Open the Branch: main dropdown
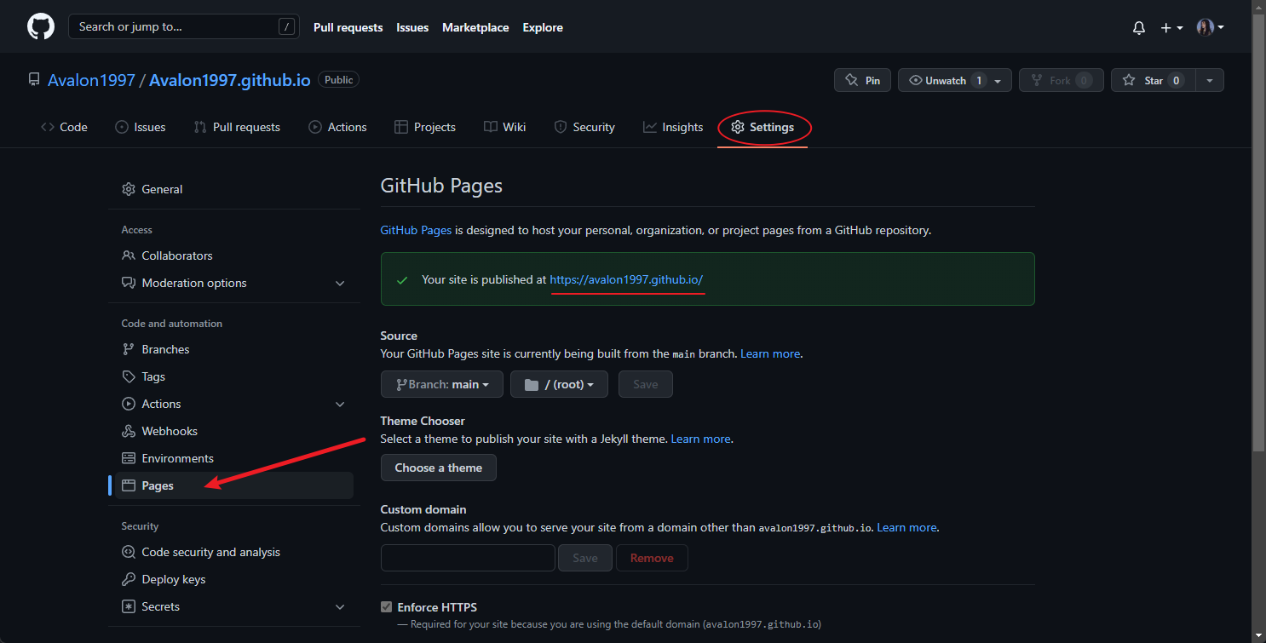 coord(442,384)
